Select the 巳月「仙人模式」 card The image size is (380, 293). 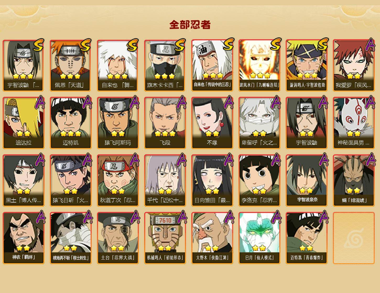point(259,238)
